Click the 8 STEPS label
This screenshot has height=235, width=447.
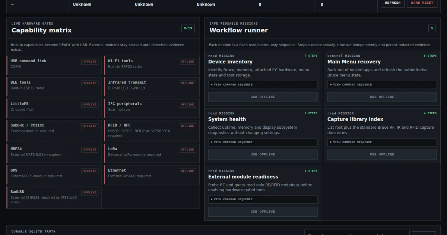pyautogui.click(x=430, y=56)
